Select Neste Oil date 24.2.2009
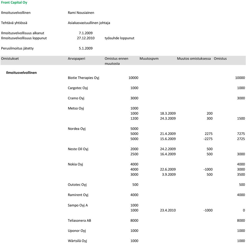This screenshot has width=246, height=243. (168, 149)
